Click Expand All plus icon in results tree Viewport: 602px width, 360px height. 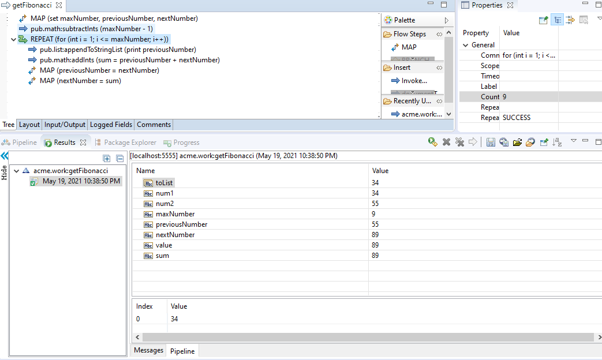(107, 159)
